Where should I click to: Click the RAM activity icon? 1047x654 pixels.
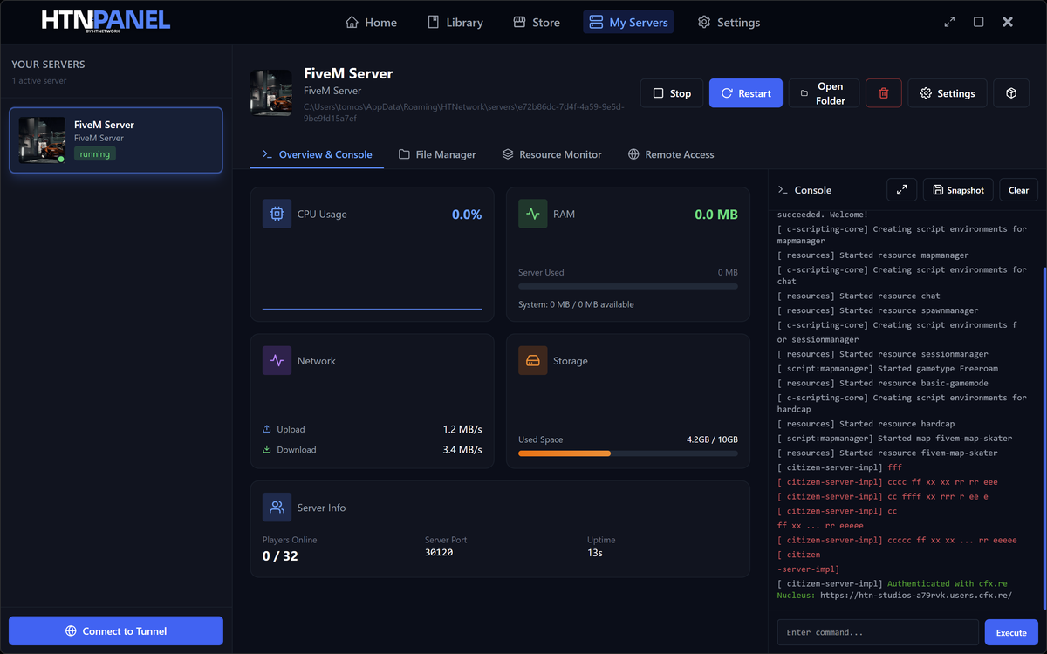[x=533, y=214]
